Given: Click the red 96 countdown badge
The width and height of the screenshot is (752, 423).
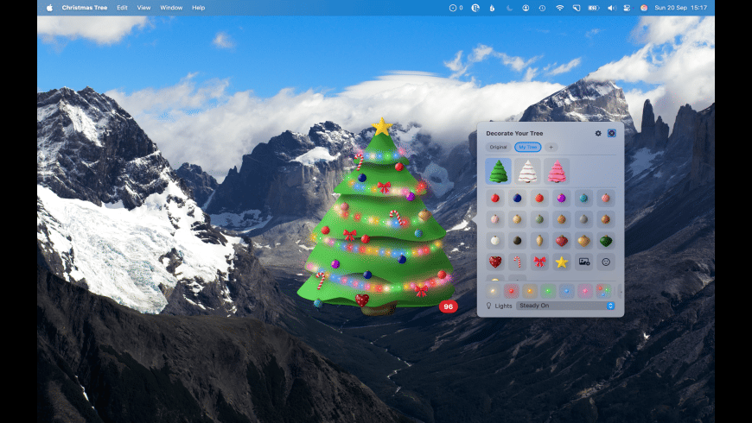Looking at the screenshot, I should (448, 306).
